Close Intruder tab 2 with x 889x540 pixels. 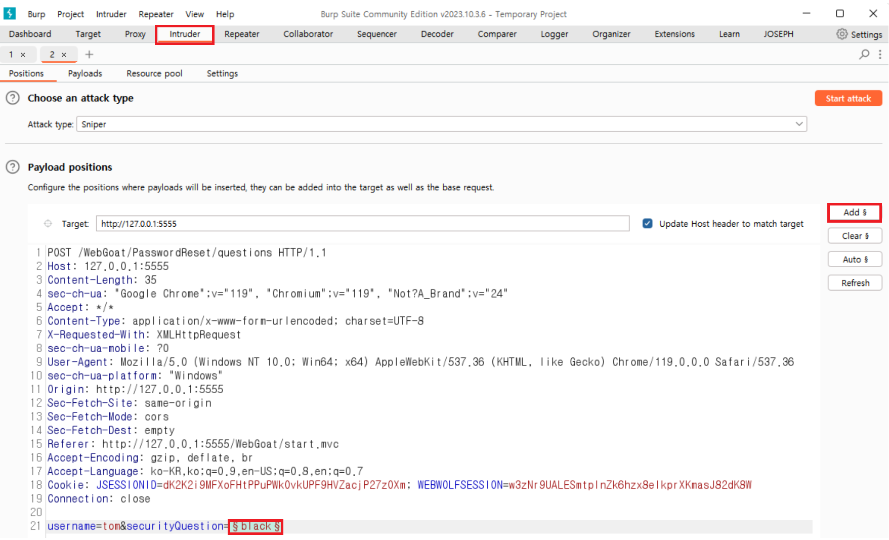point(64,55)
